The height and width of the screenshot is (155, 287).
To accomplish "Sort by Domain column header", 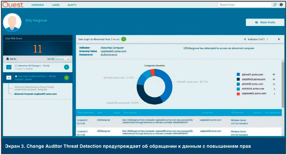I will click(x=257, y=113).
